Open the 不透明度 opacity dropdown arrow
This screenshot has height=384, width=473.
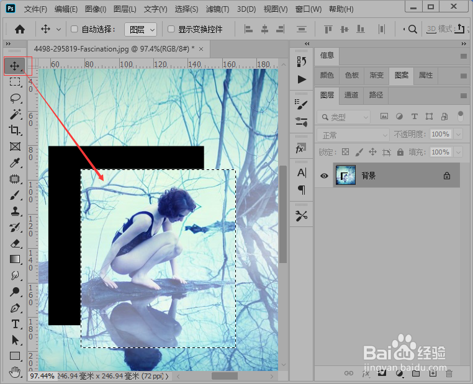(458, 134)
